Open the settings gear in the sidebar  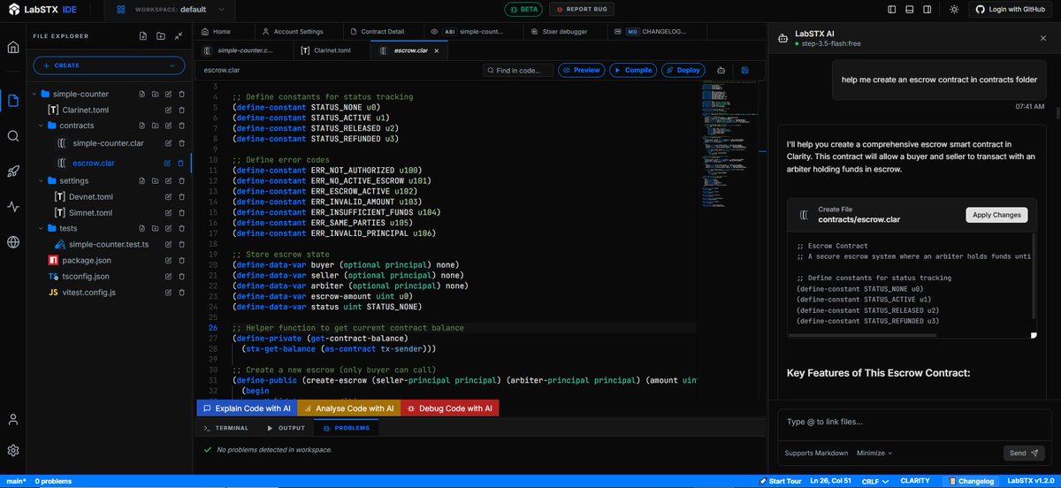pyautogui.click(x=13, y=451)
